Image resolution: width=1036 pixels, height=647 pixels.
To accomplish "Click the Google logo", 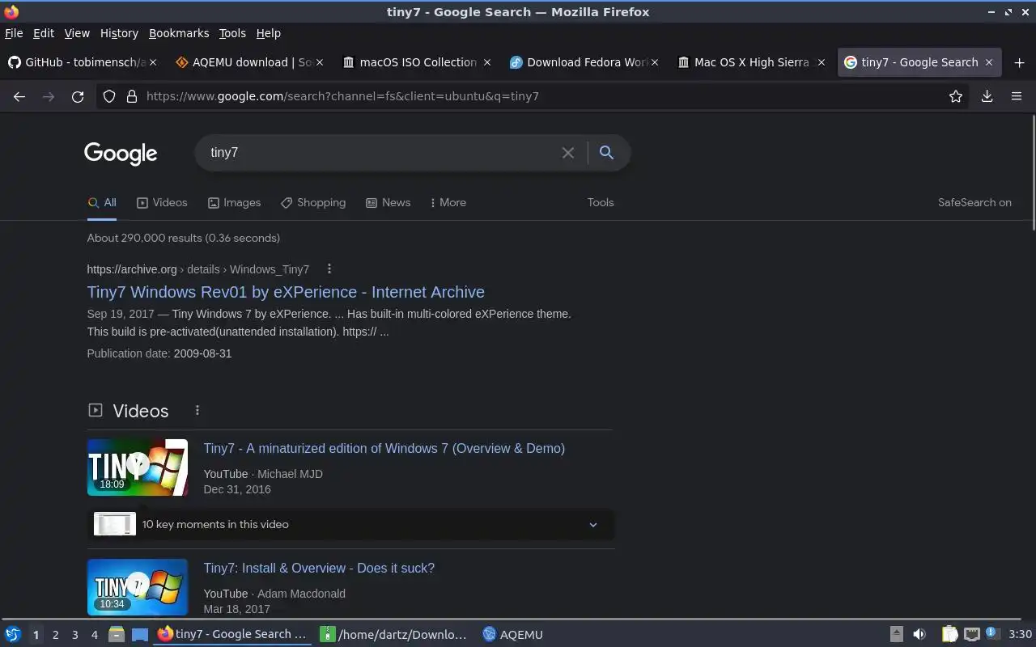I will click(121, 154).
